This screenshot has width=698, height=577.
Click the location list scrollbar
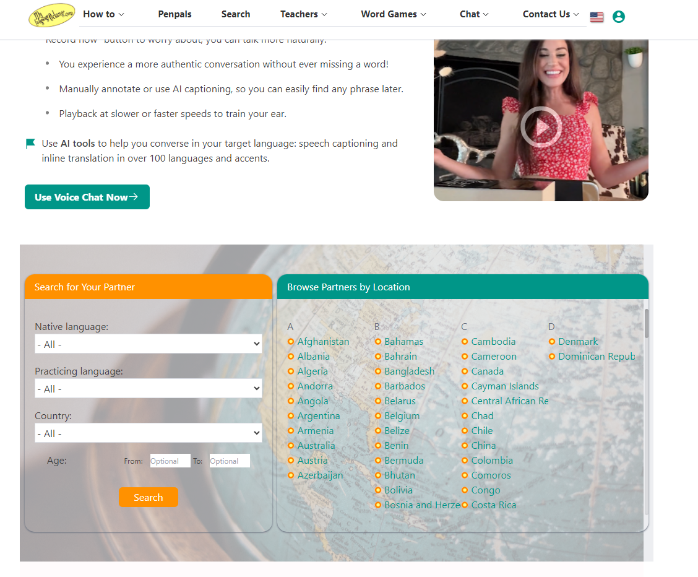pyautogui.click(x=647, y=323)
